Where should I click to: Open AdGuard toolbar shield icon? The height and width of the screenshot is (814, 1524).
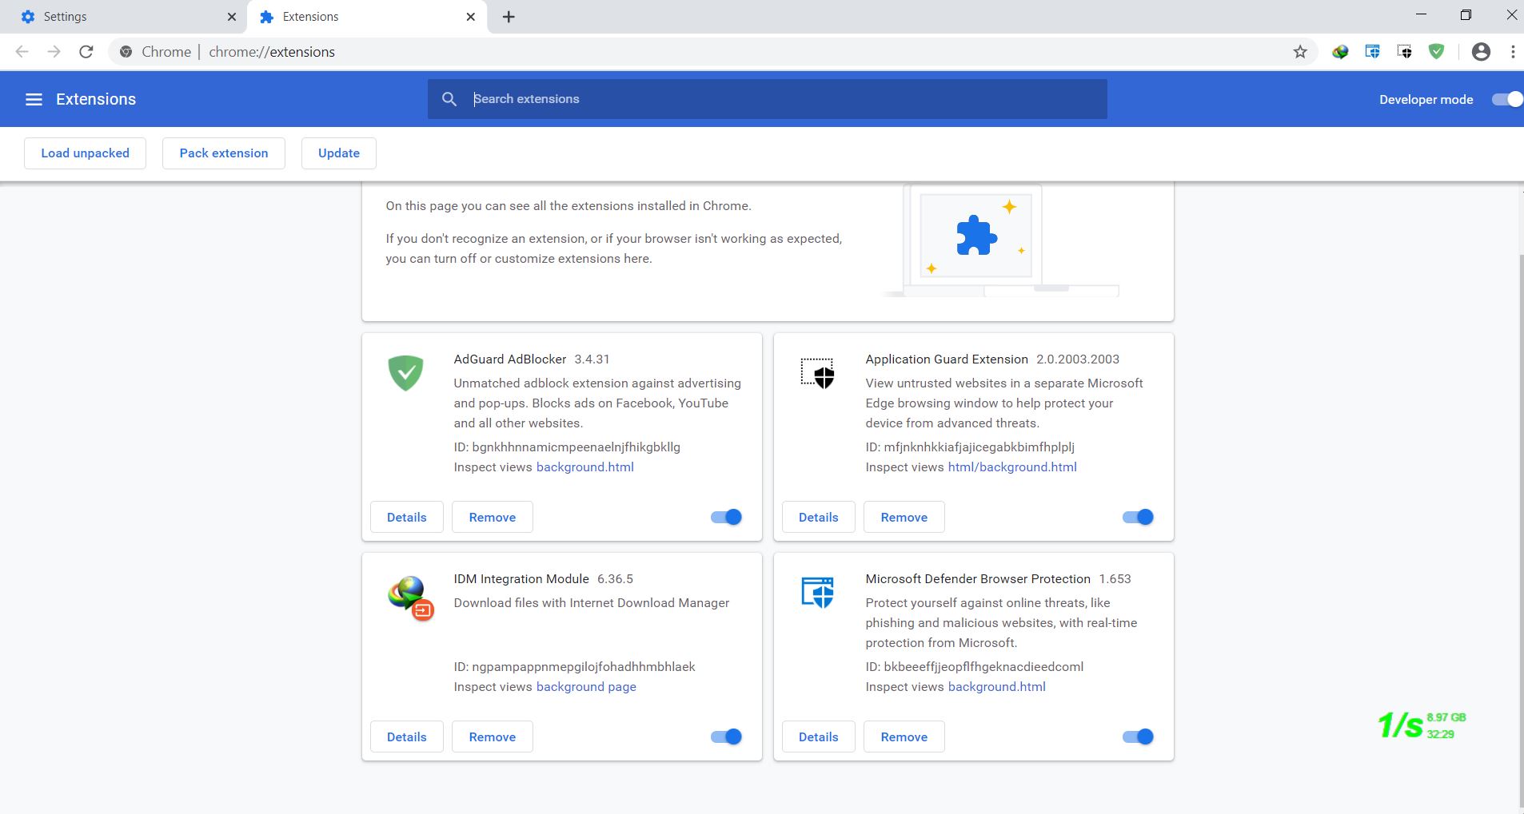pyautogui.click(x=1436, y=52)
